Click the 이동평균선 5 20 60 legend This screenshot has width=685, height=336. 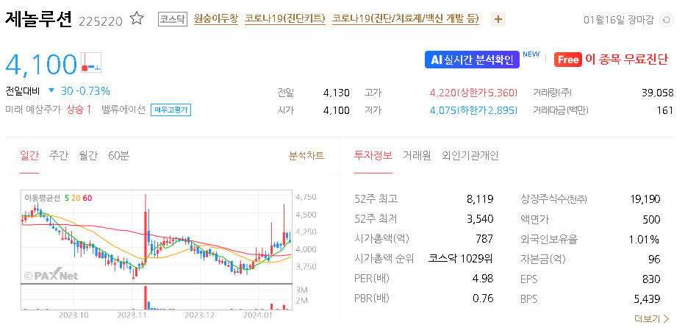click(x=58, y=198)
